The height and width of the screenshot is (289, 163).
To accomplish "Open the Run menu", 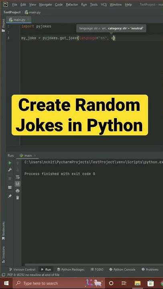I will click(84, 4).
